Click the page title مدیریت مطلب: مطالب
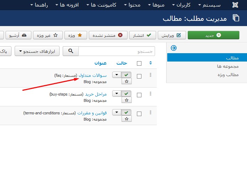 click(195, 18)
